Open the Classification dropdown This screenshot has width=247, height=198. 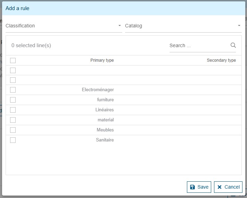64,26
